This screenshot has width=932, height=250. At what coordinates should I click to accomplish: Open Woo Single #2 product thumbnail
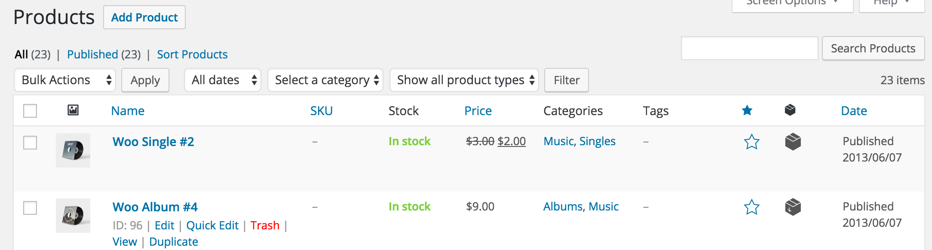[x=73, y=150]
